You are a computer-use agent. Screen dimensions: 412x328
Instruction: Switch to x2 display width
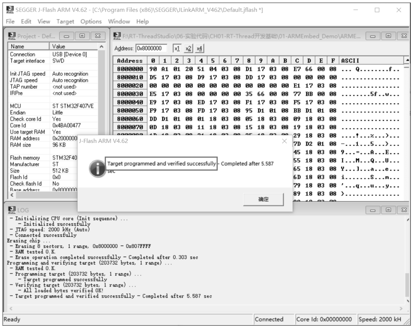pos(188,49)
